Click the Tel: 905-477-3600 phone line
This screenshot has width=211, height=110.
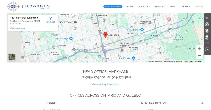point(92,77)
